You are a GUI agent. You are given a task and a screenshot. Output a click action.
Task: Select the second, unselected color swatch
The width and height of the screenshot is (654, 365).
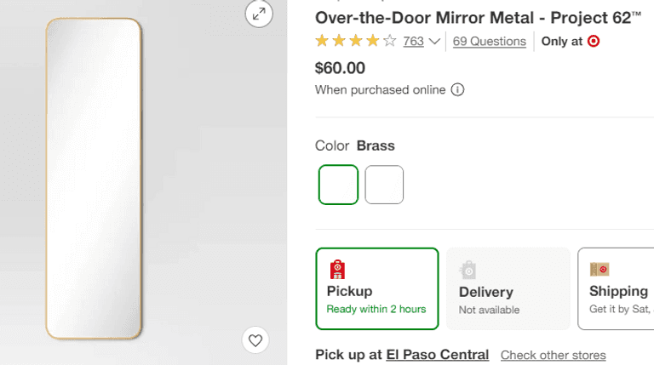pos(384,185)
